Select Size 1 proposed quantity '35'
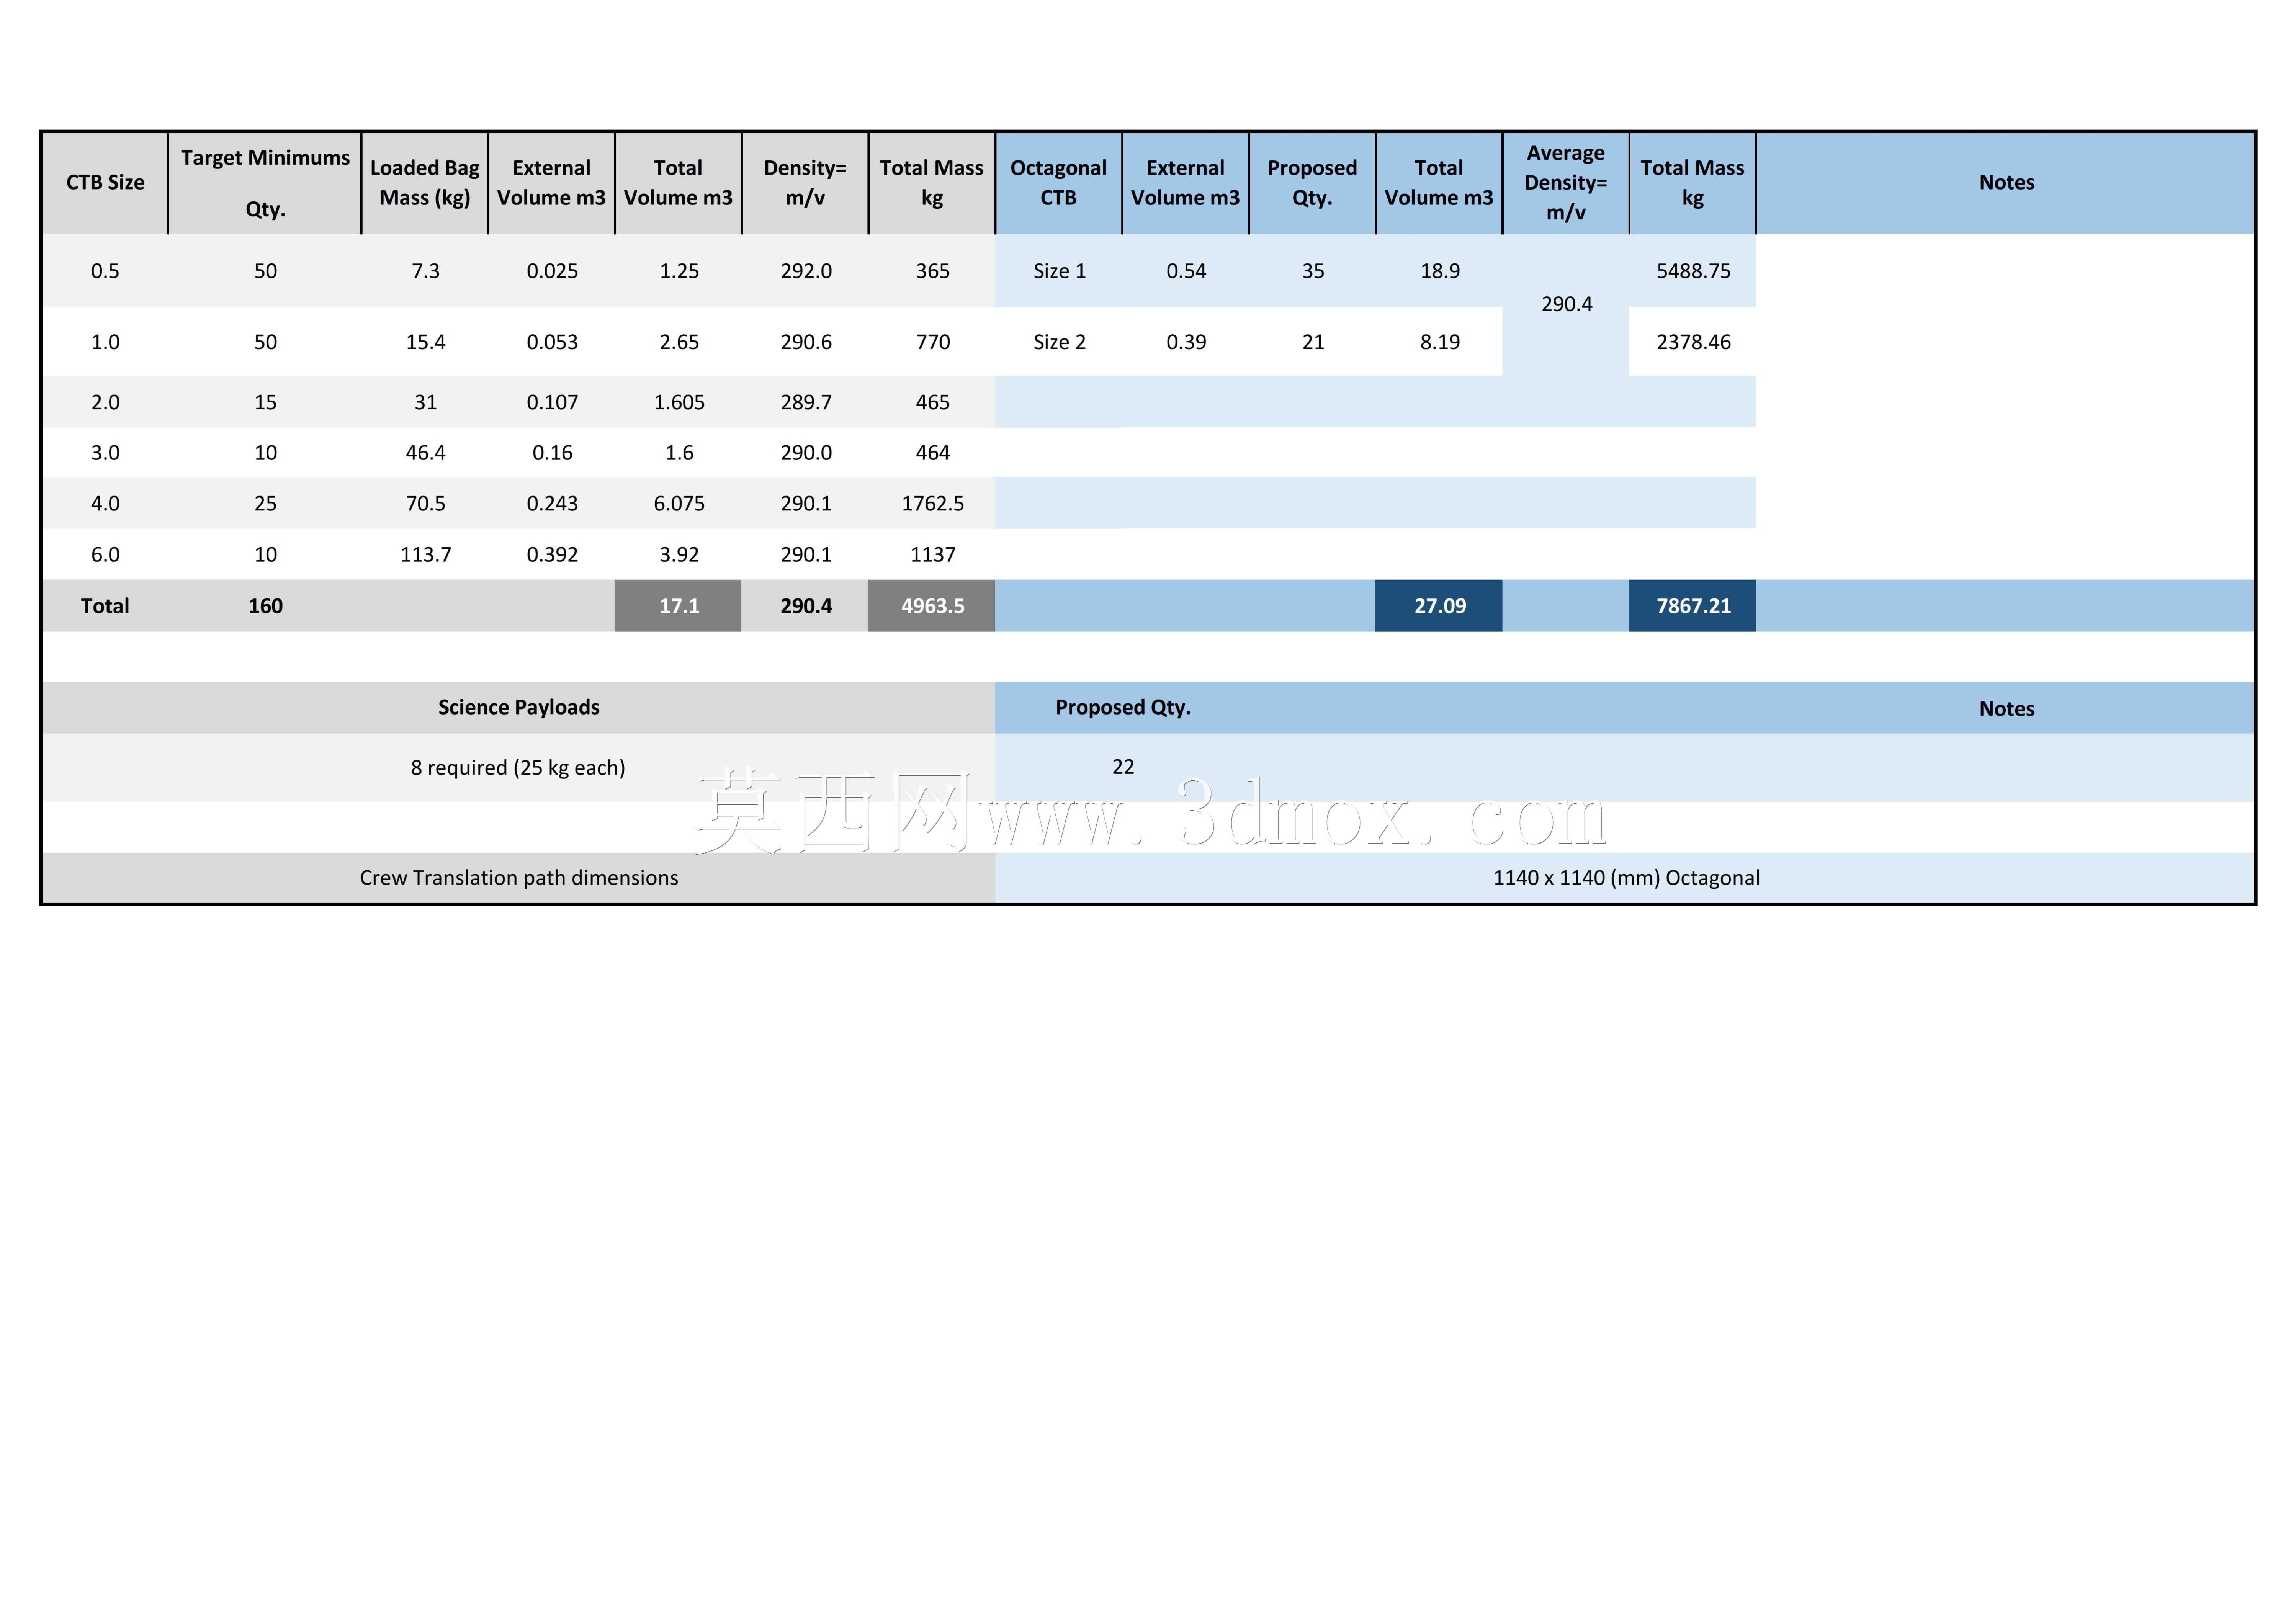2296x1622 pixels. click(1313, 271)
